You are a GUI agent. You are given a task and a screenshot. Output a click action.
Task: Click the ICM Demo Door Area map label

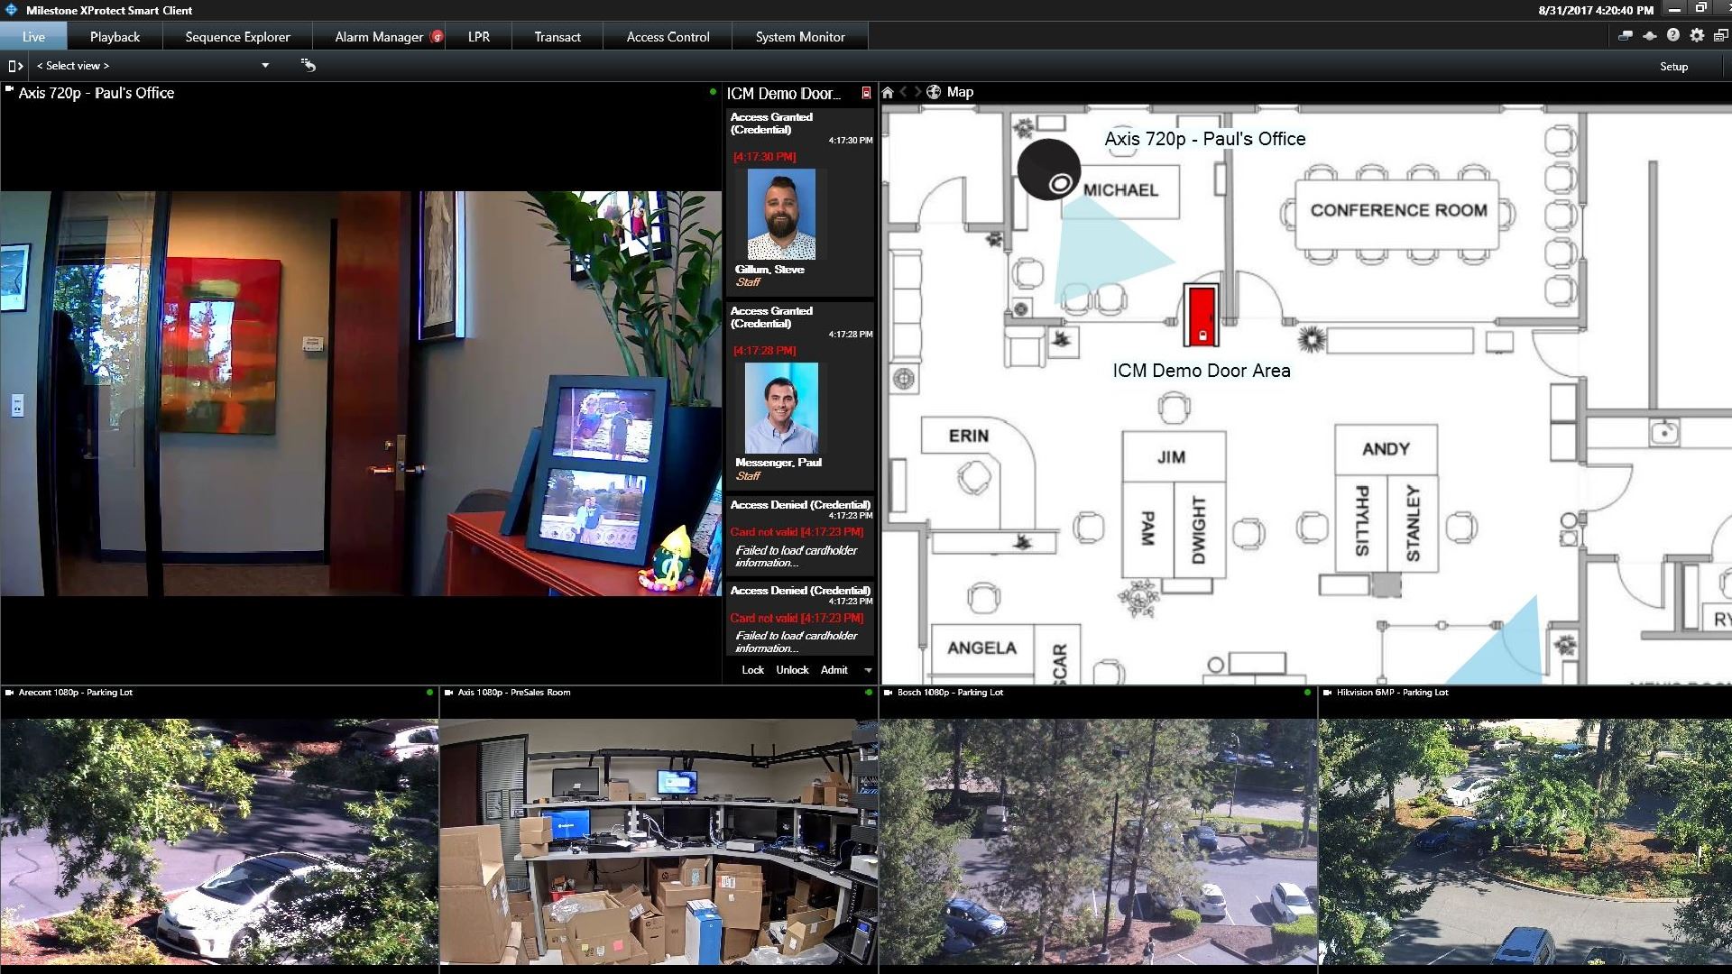1201,371
